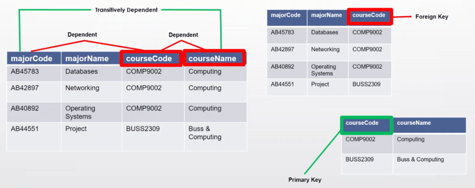Select courseCode header in the top-right table

[369, 15]
